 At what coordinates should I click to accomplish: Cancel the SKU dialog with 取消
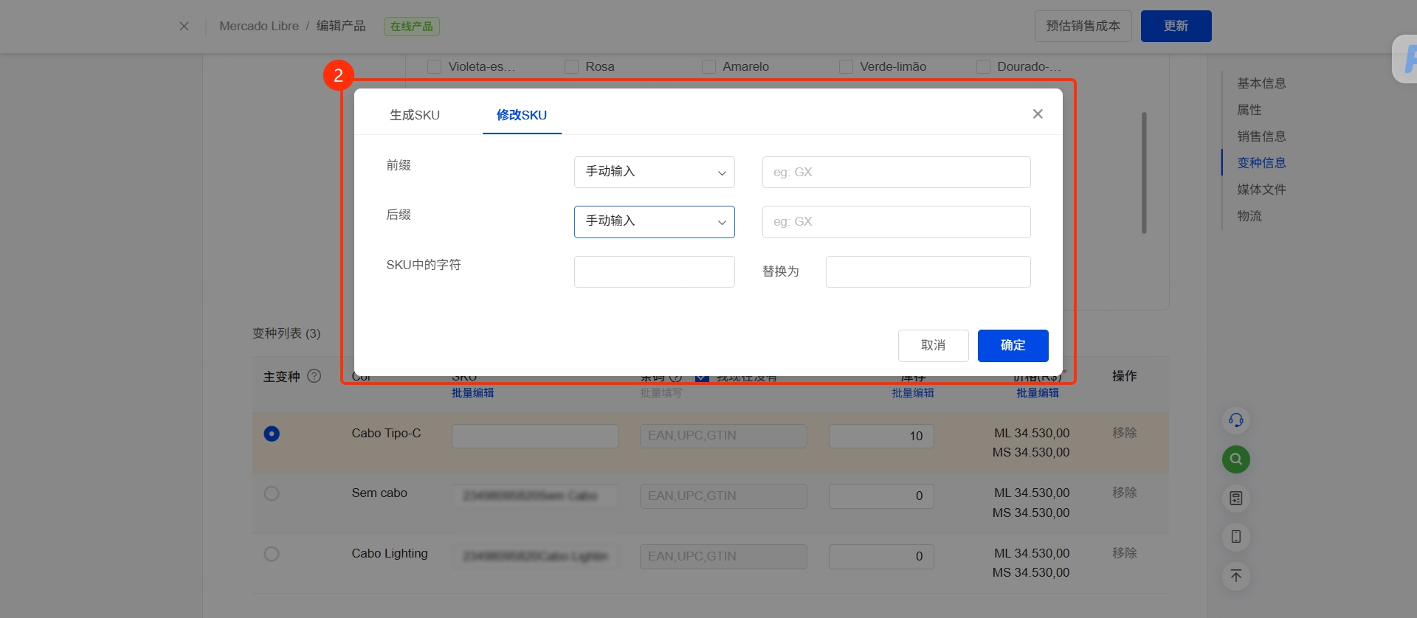934,346
